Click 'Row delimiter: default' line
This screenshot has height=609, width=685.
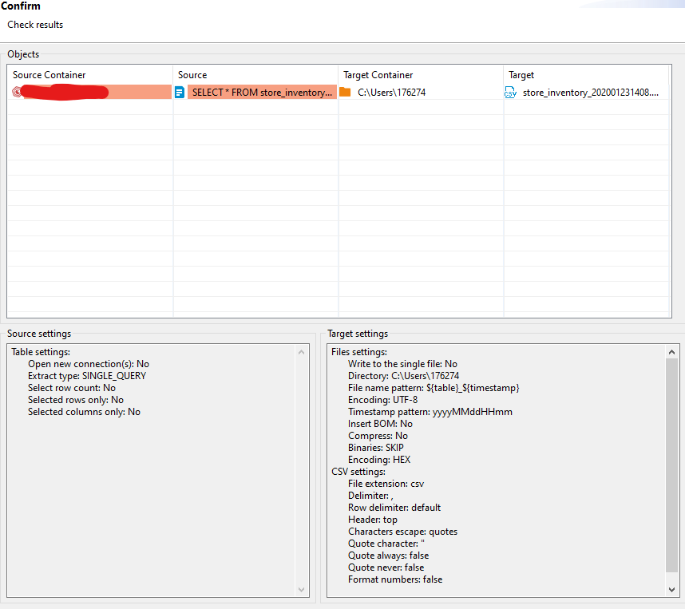tap(394, 508)
